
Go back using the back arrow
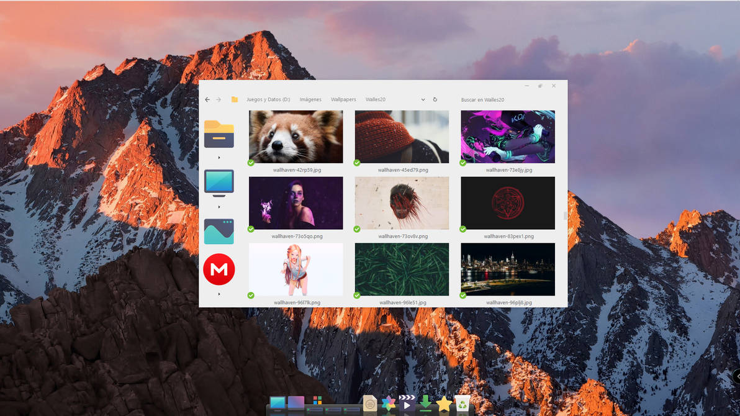pyautogui.click(x=207, y=99)
